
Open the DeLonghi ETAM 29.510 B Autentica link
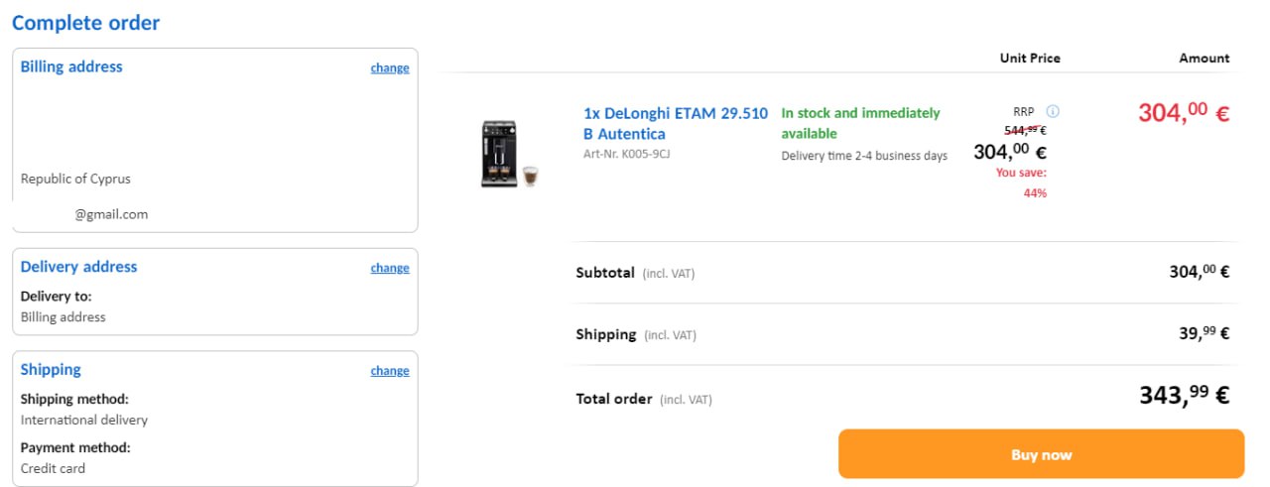tap(675, 123)
